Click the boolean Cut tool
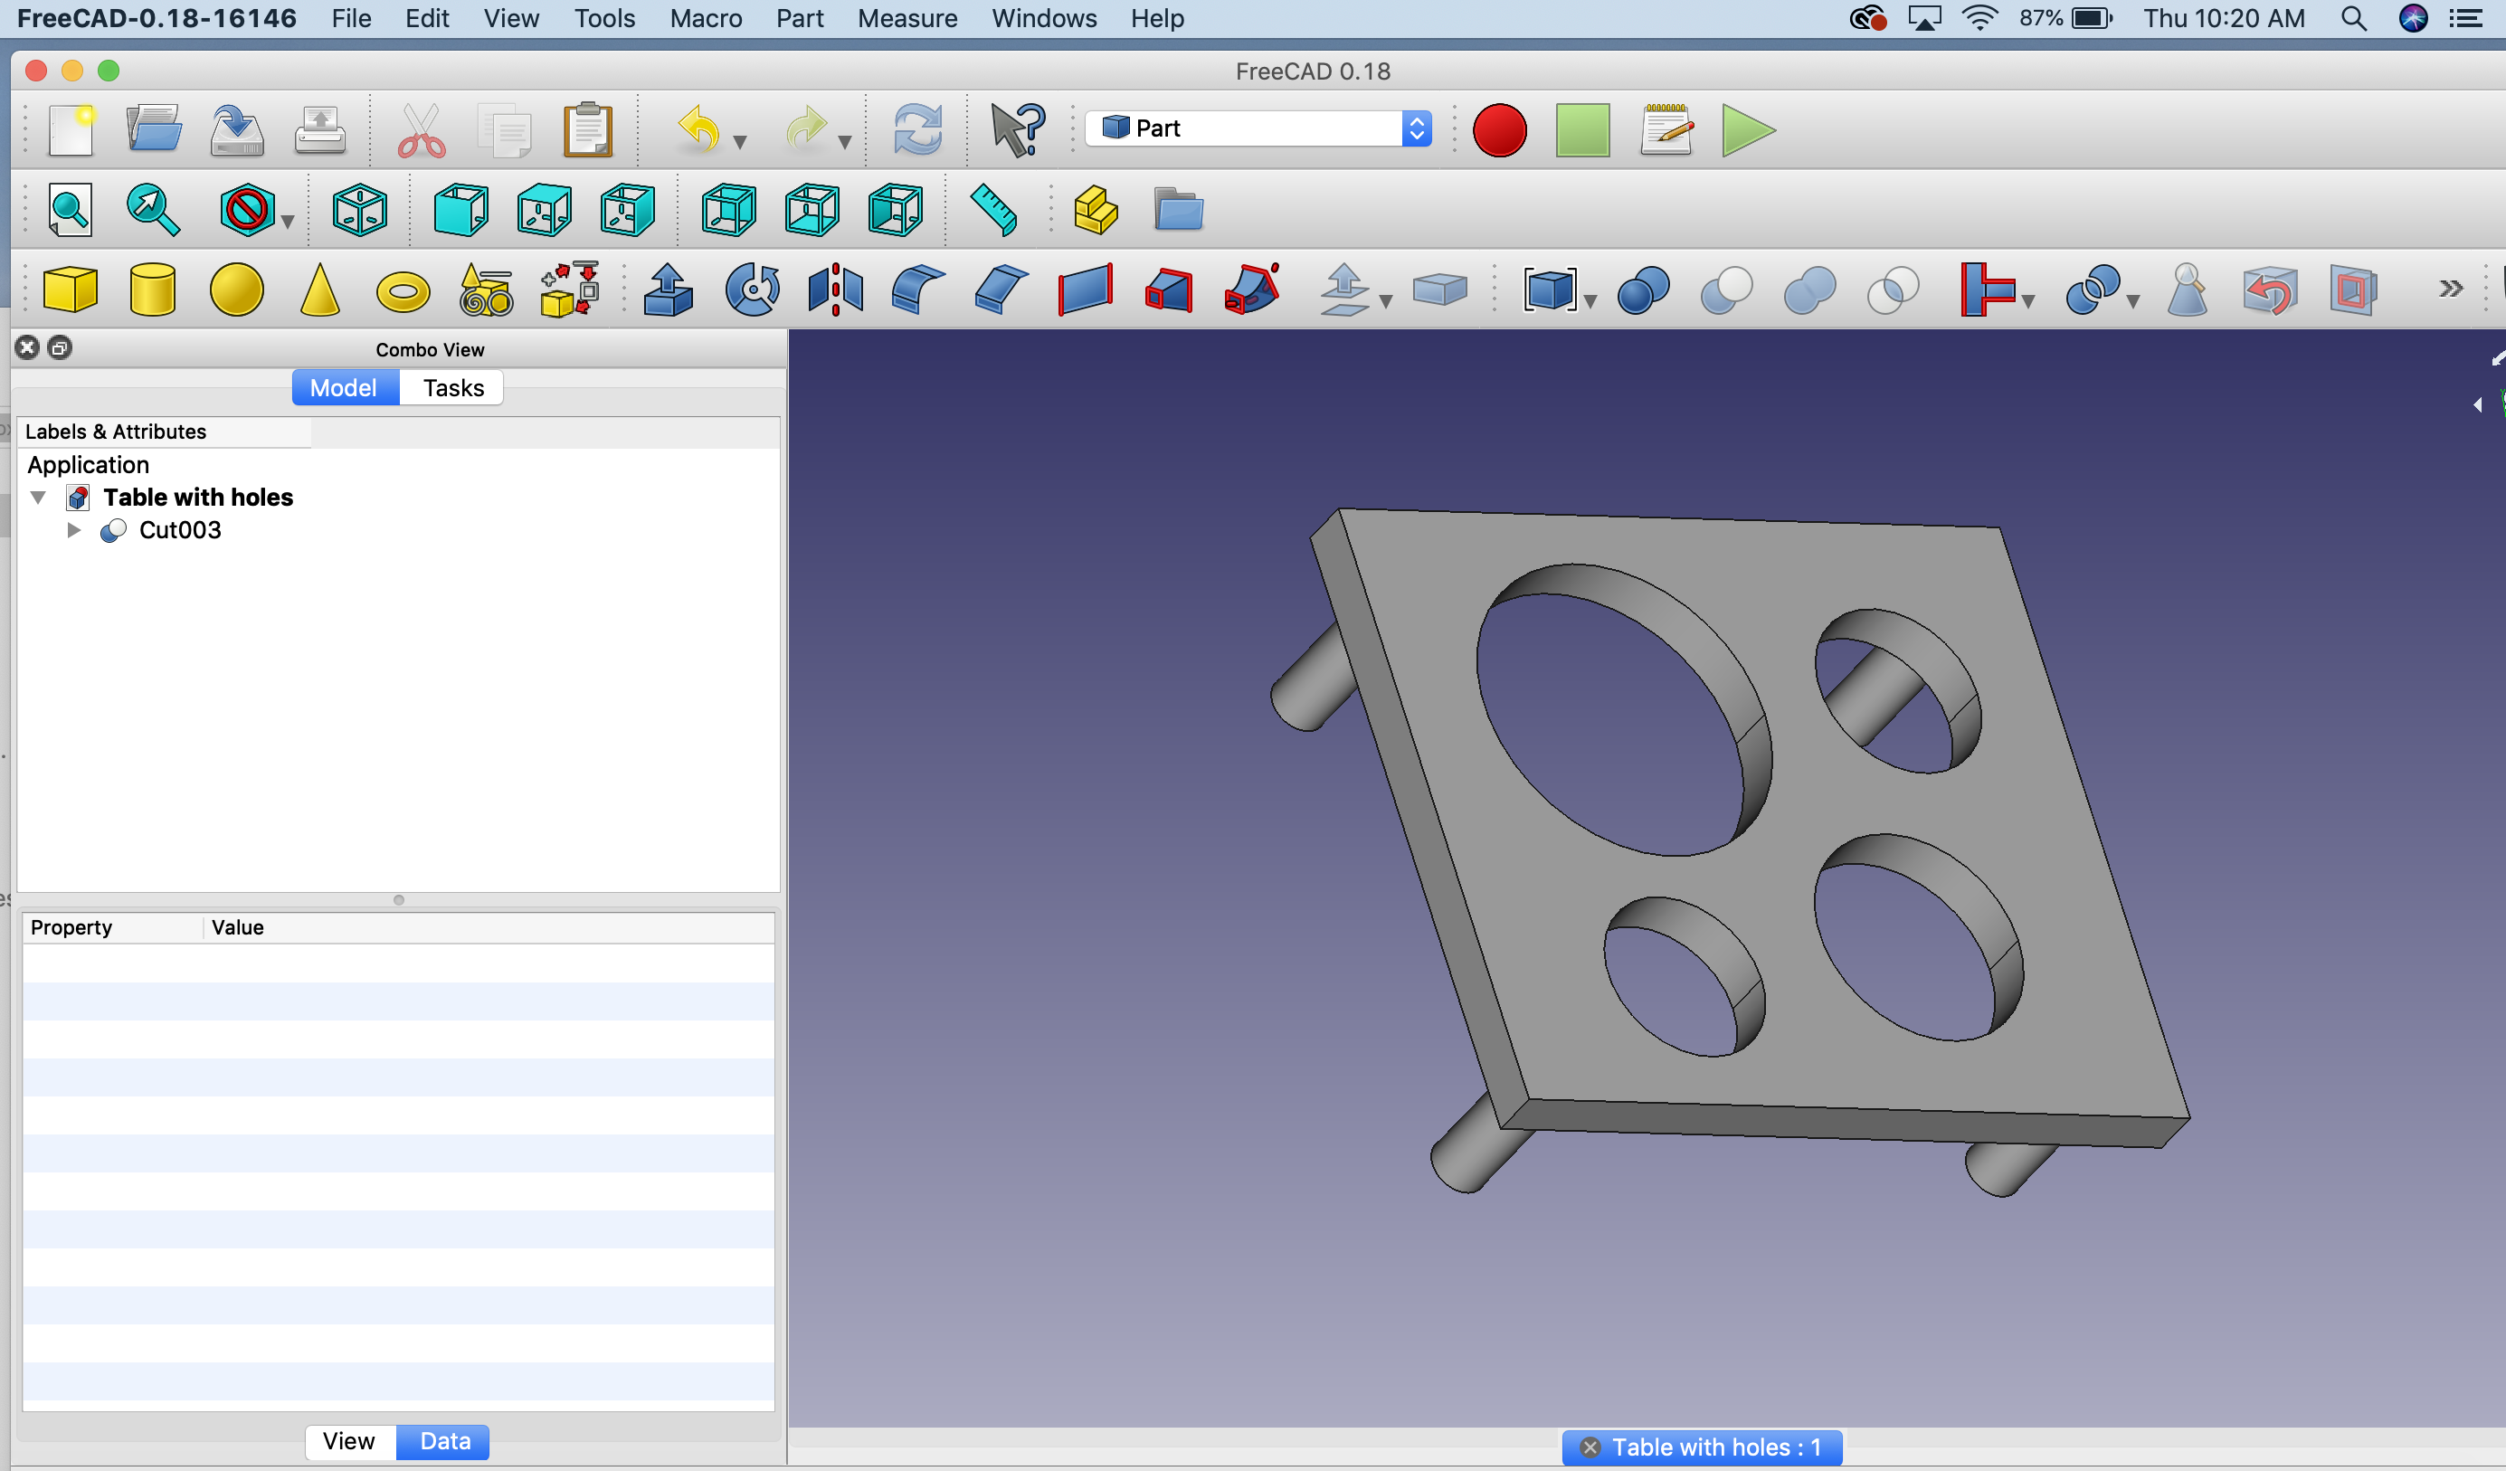This screenshot has width=2506, height=1471. (1726, 290)
